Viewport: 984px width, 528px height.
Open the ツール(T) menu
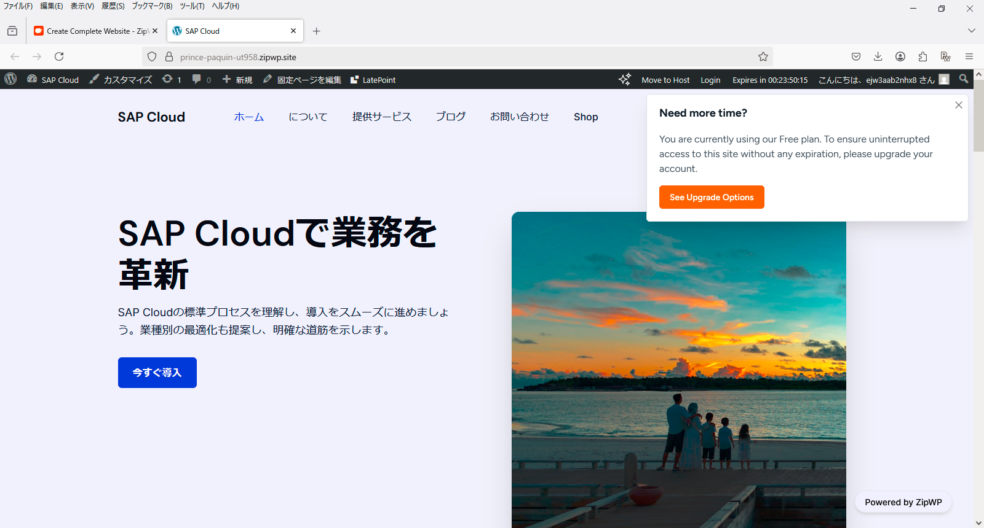192,6
